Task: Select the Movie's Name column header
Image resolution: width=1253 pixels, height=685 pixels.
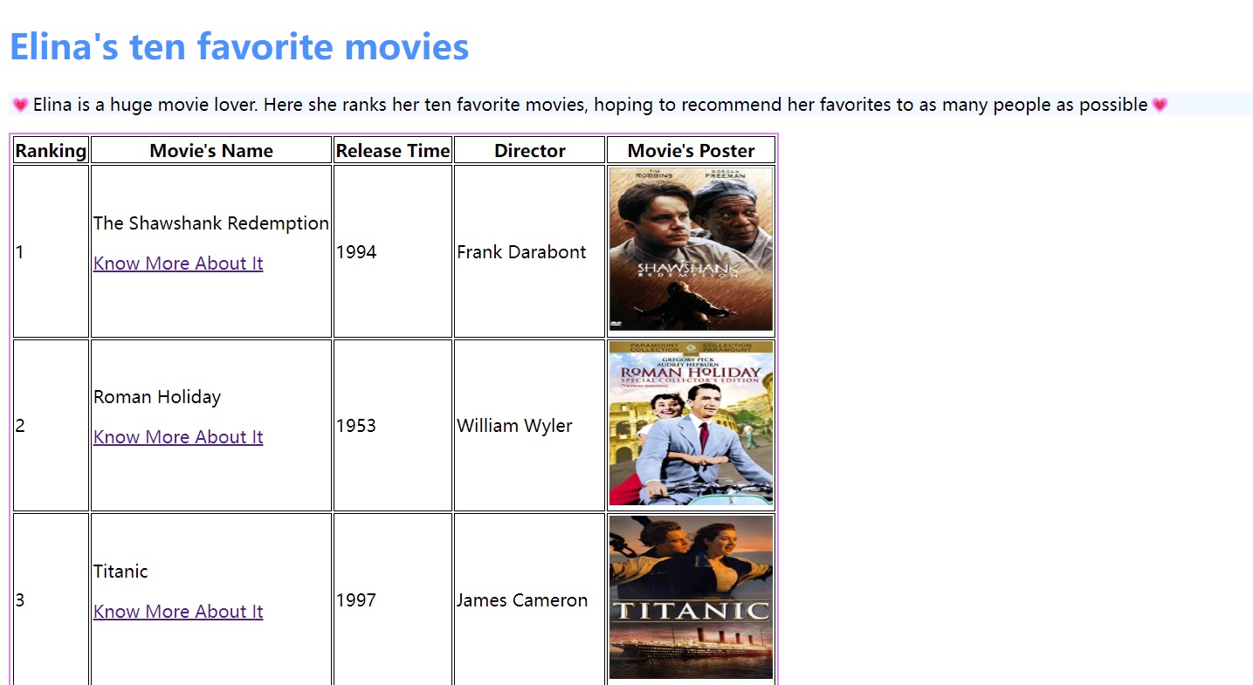Action: [x=211, y=150]
